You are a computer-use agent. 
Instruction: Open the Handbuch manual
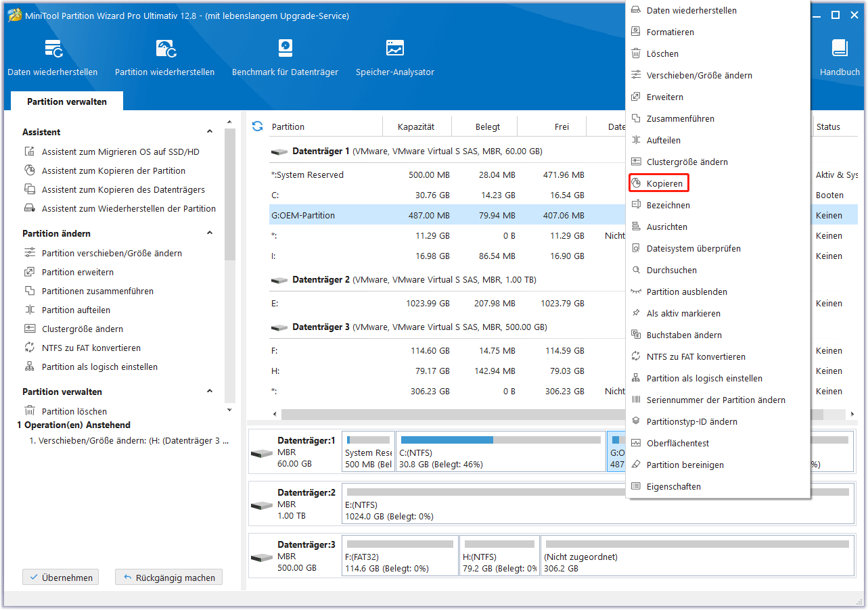point(840,57)
